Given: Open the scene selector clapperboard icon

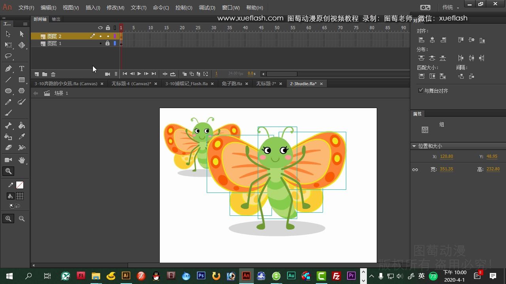Looking at the screenshot, I should [x=47, y=93].
